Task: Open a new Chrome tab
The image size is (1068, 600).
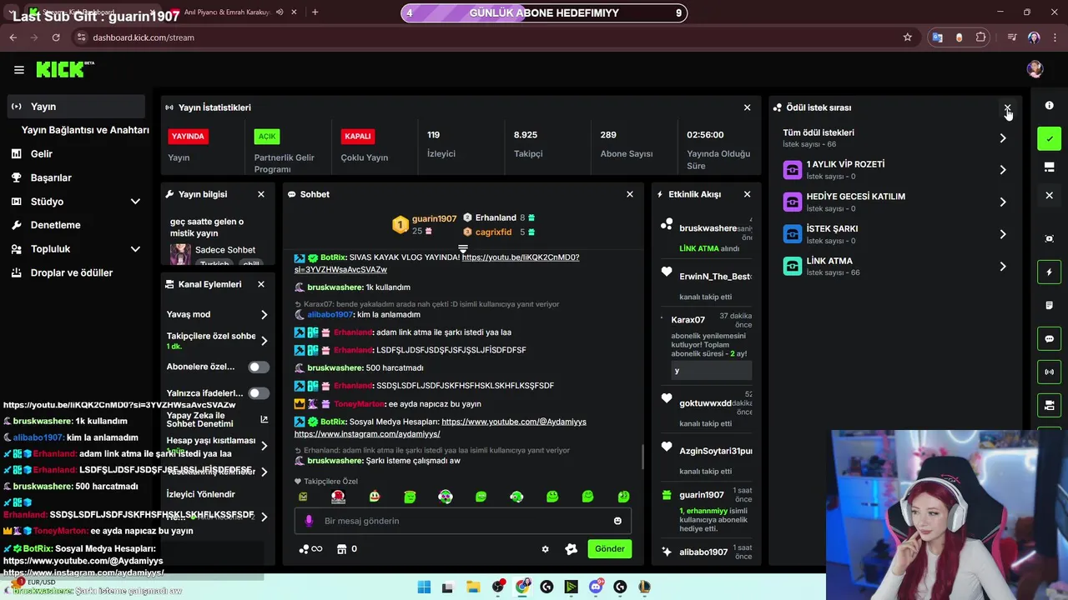Action: point(315,12)
